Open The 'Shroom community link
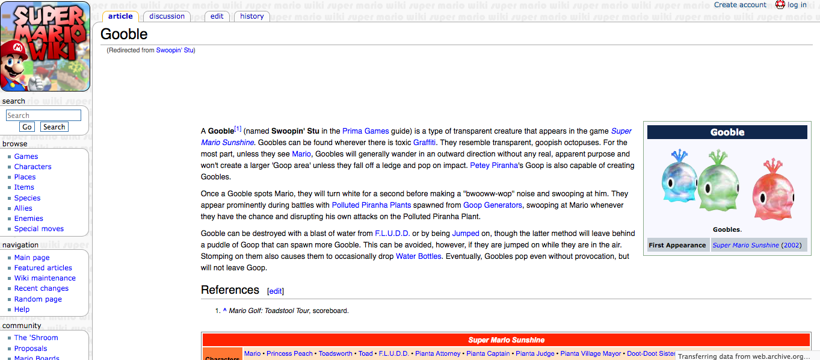 pos(36,338)
